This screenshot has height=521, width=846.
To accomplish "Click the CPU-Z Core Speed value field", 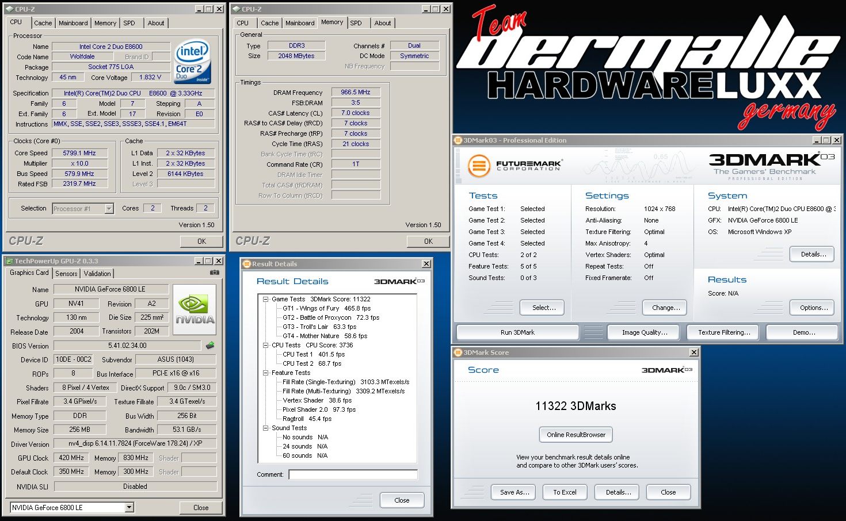I will (x=79, y=153).
